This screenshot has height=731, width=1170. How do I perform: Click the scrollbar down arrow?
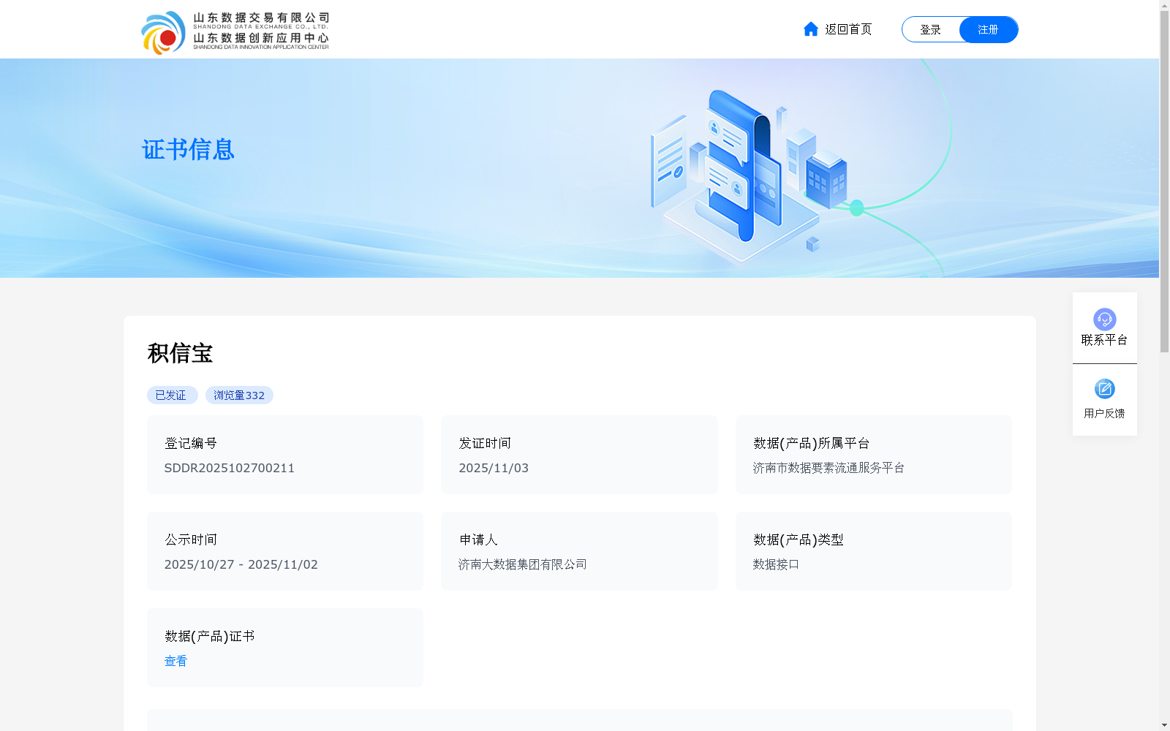(x=1164, y=725)
